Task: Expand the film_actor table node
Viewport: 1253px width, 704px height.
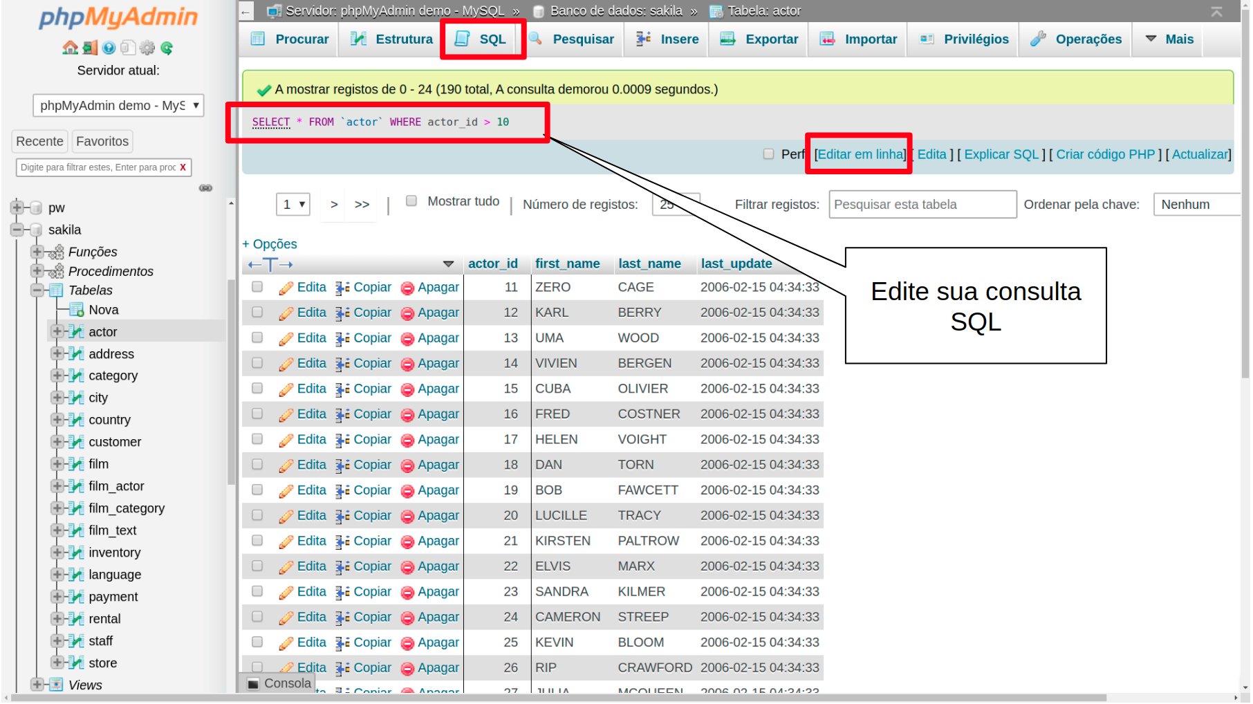Action: [57, 486]
